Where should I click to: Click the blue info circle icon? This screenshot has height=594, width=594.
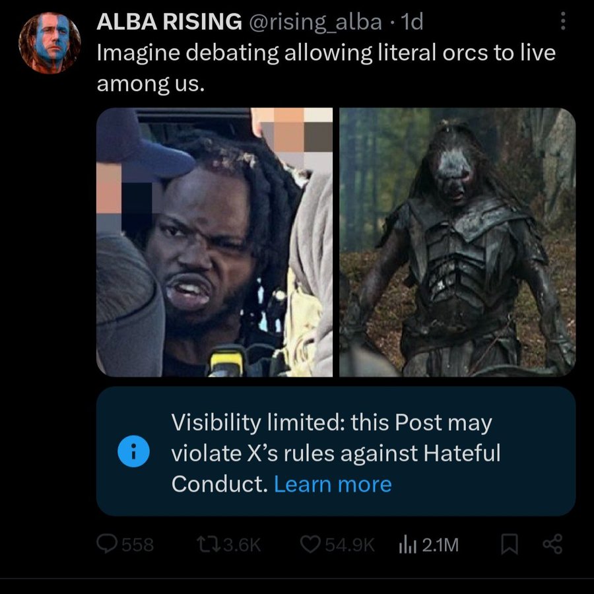coord(133,451)
